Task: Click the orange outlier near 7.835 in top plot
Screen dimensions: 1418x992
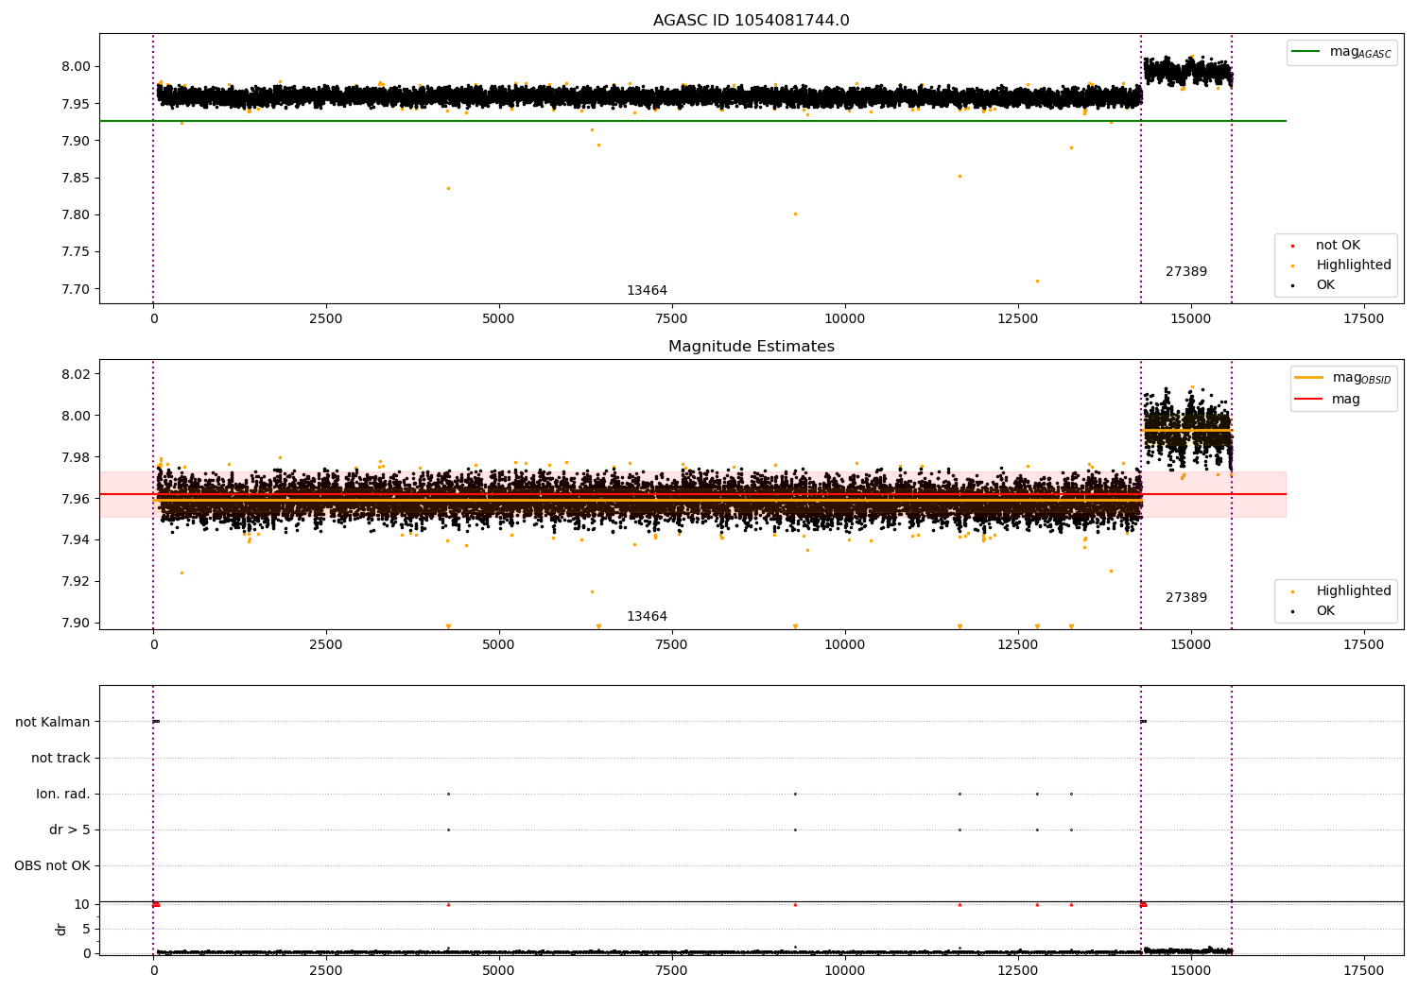Action: [448, 188]
